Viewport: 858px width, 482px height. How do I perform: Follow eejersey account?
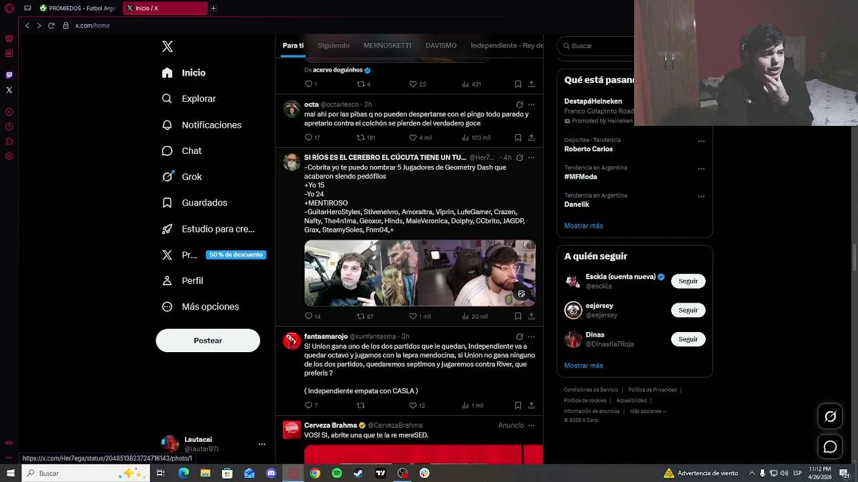coord(688,310)
